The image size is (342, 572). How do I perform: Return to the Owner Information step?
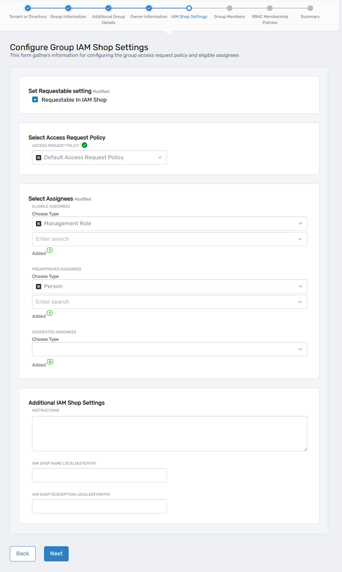click(x=149, y=8)
